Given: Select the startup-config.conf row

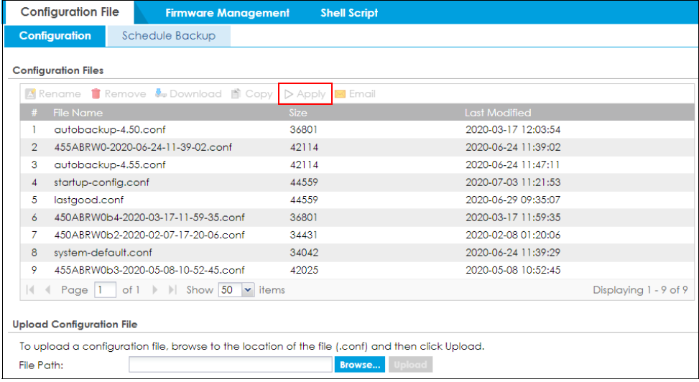Looking at the screenshot, I should pyautogui.click(x=101, y=182).
